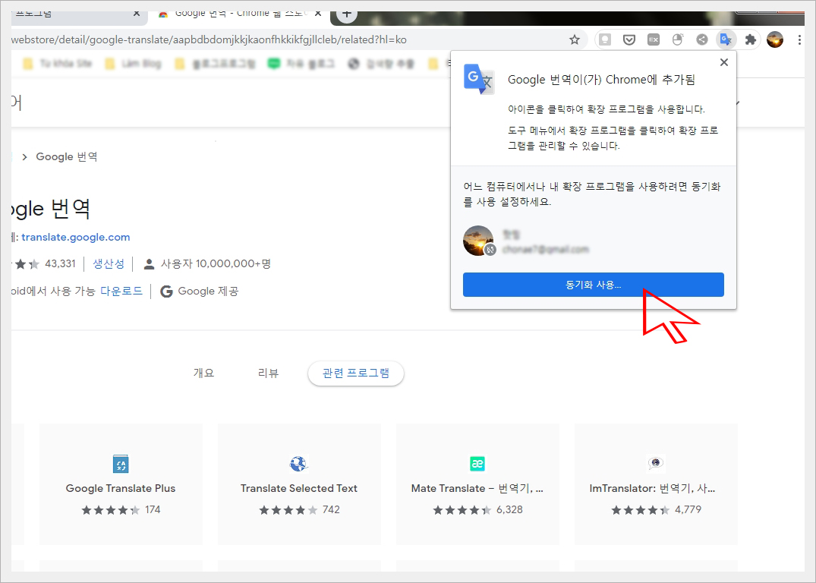
Task: Open the ImTranslator extension card
Action: [656, 484]
